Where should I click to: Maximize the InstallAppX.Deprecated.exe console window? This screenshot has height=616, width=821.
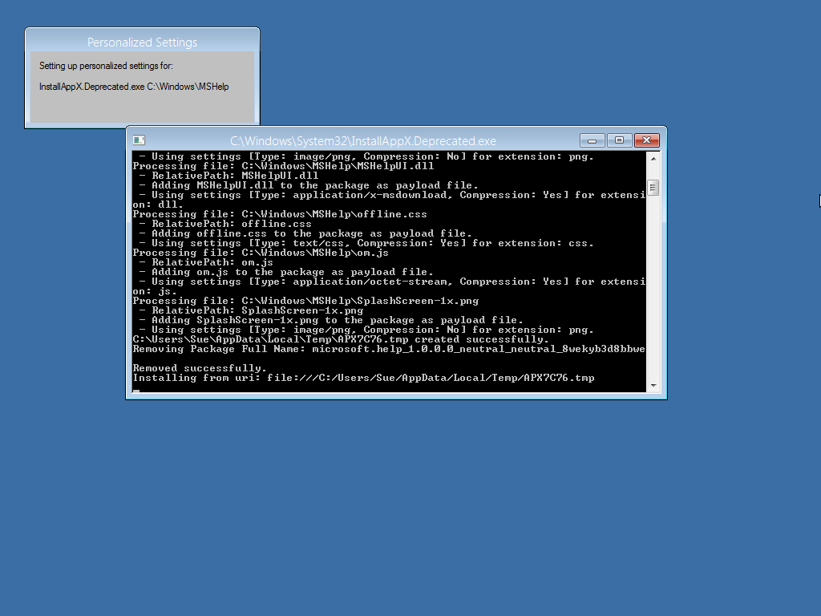620,140
